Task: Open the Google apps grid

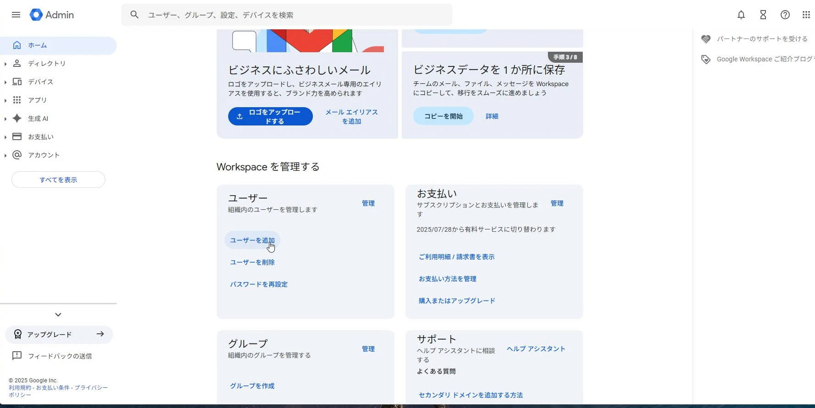Action: click(x=806, y=15)
